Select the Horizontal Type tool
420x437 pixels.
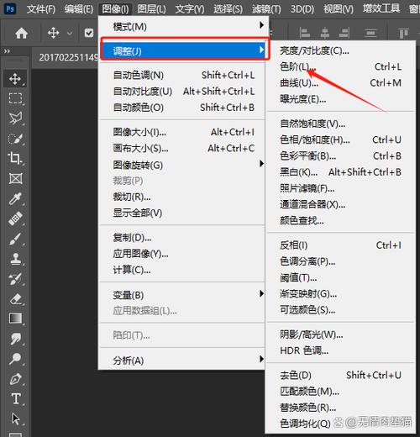[x=16, y=398]
